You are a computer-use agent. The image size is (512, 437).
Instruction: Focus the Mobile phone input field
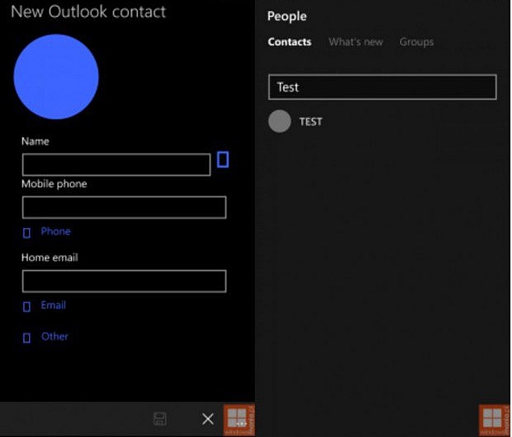pos(124,207)
